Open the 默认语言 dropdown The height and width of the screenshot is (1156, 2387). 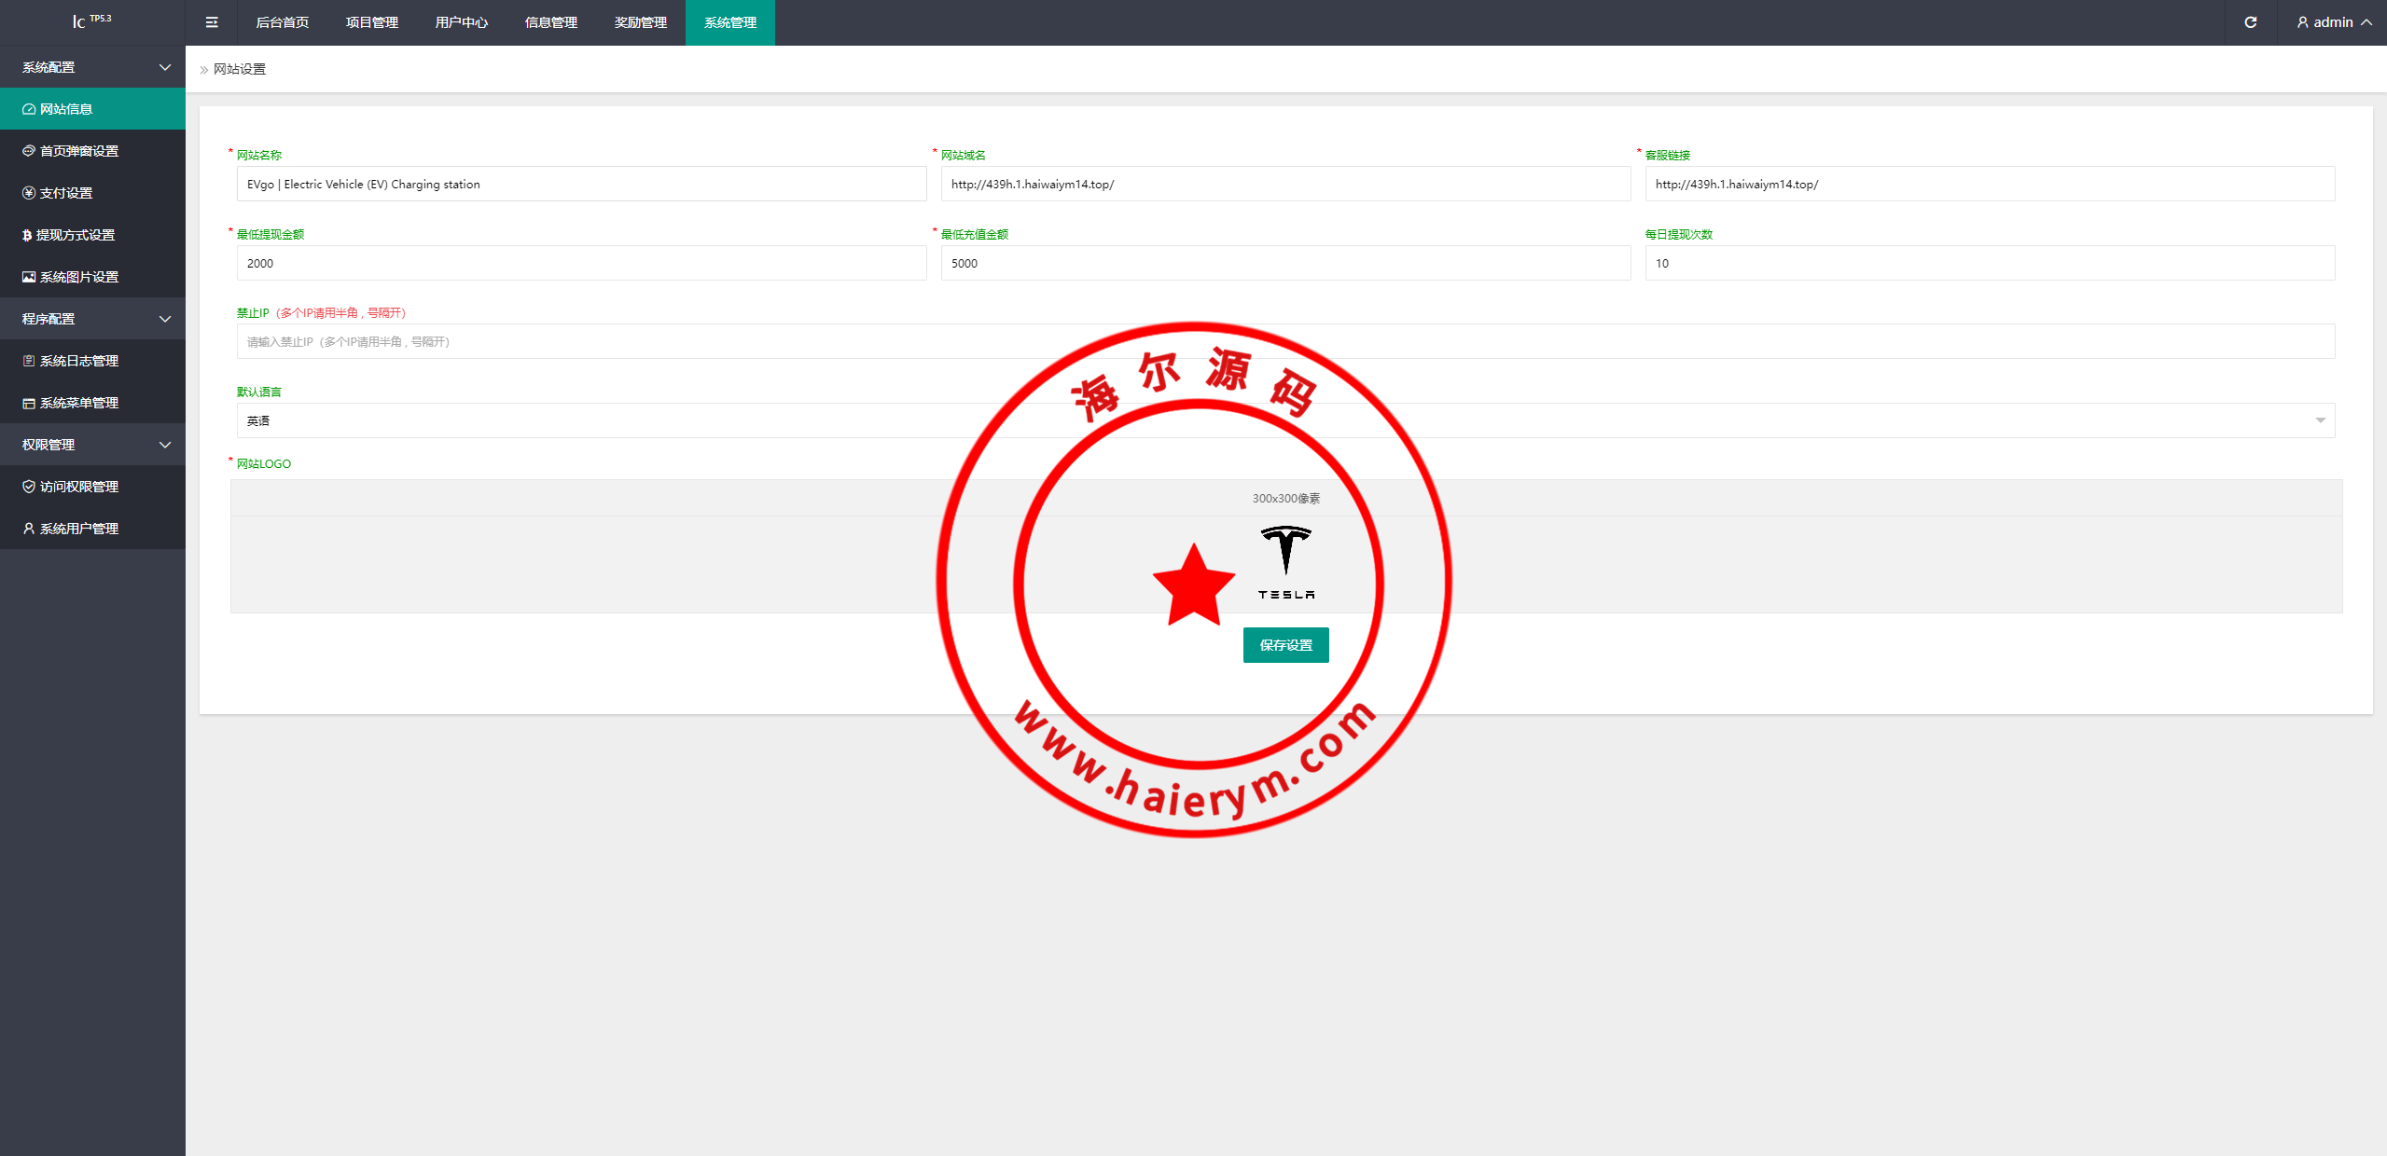click(1285, 420)
